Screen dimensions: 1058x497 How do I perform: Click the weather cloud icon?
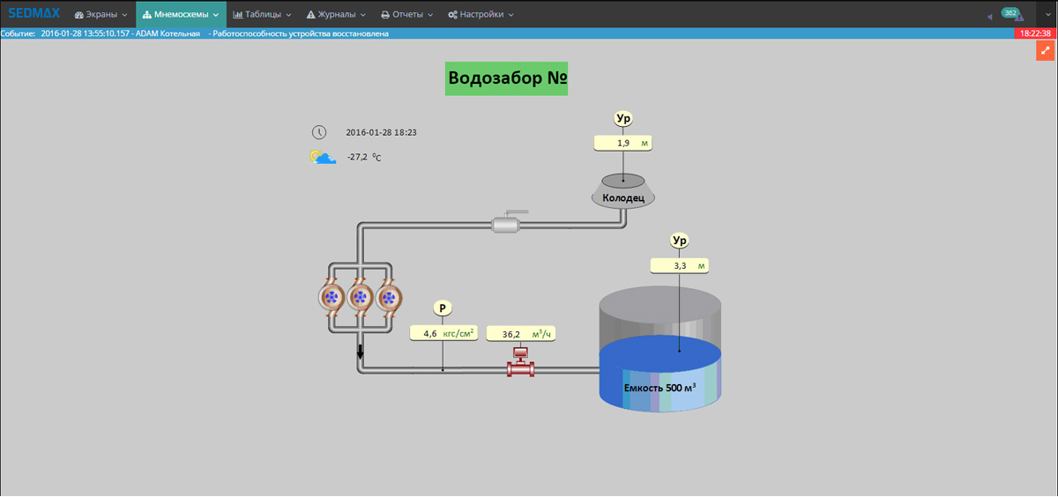(323, 158)
